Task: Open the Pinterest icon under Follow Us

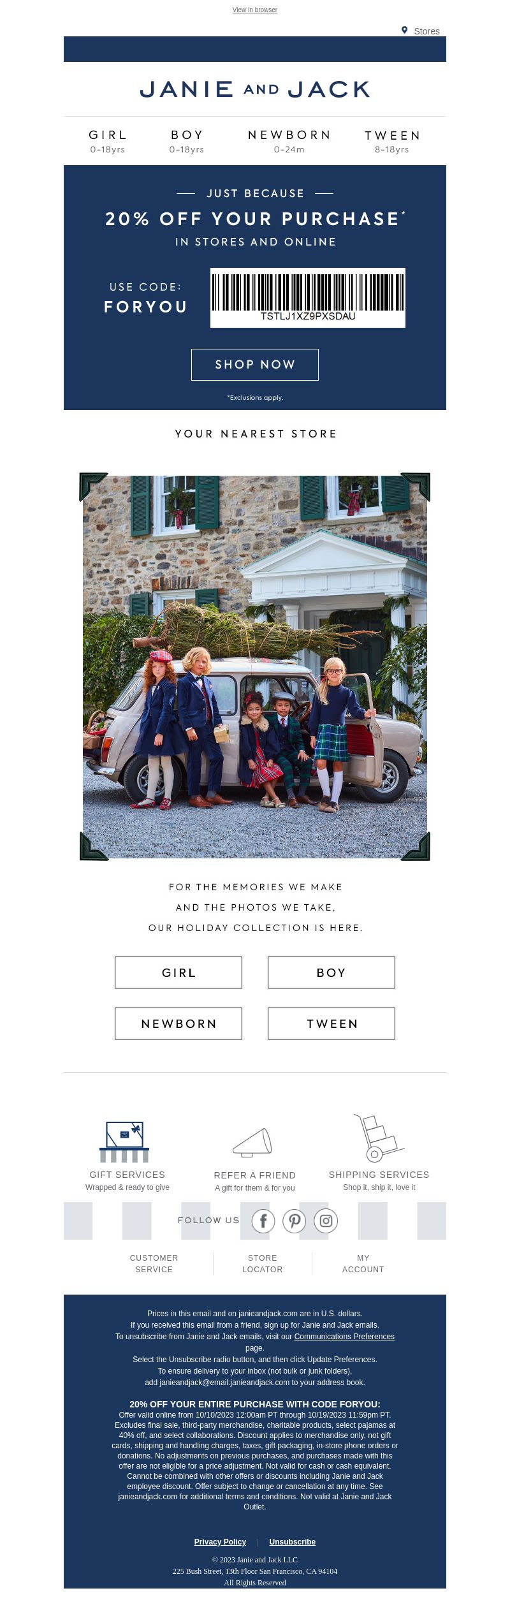Action: (x=295, y=1221)
